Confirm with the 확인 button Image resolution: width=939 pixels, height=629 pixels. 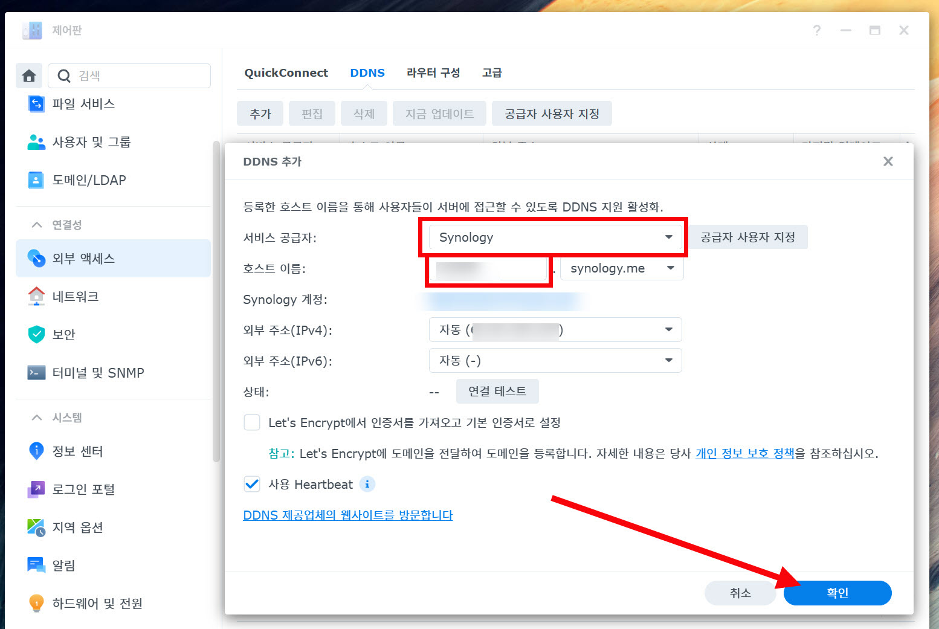(837, 593)
